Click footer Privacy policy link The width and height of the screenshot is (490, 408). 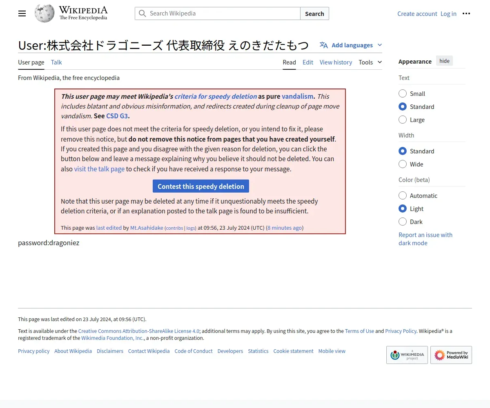coord(33,351)
